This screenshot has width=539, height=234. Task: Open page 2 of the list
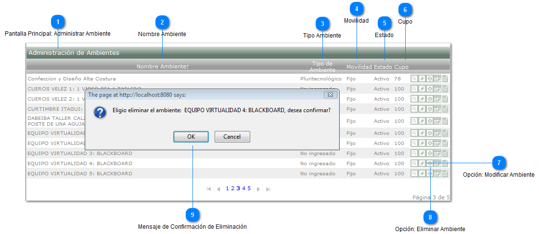pyautogui.click(x=233, y=188)
